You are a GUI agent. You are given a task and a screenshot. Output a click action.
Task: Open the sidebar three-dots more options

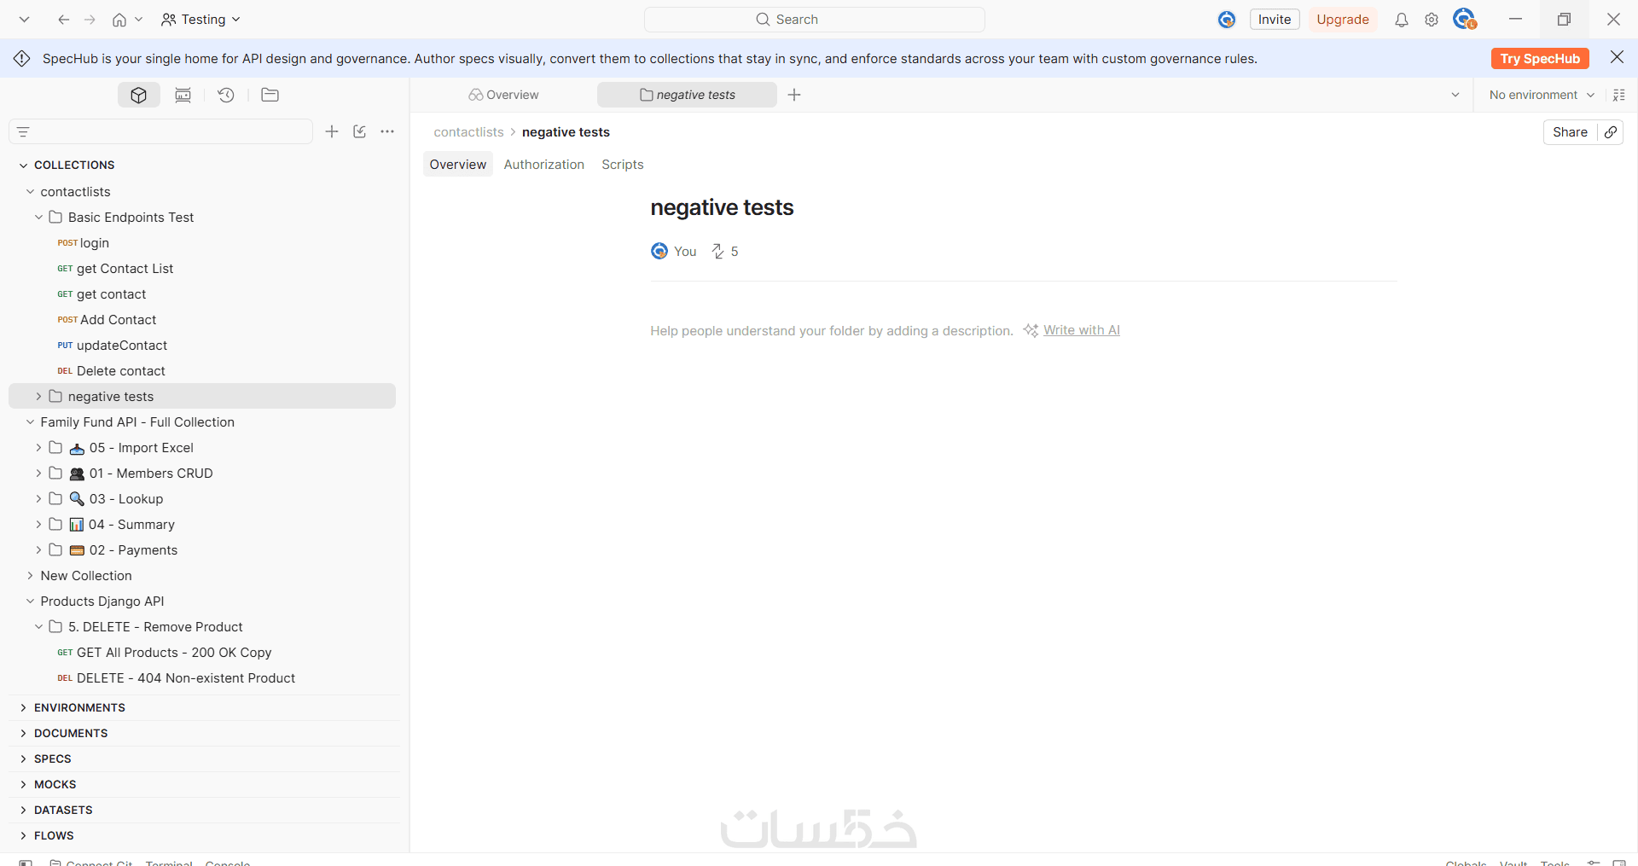click(387, 131)
